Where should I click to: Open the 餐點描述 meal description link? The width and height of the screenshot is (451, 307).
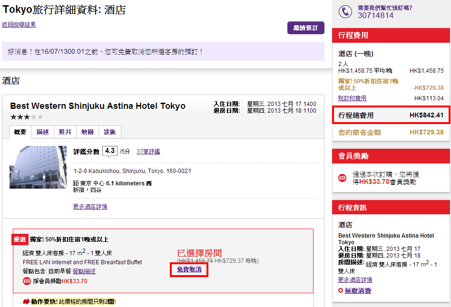coord(84,271)
